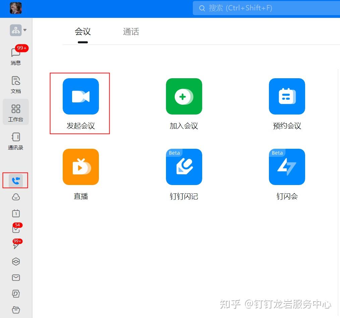Select the phone and video meeting sidebar icon
340x318 pixels.
[16, 181]
